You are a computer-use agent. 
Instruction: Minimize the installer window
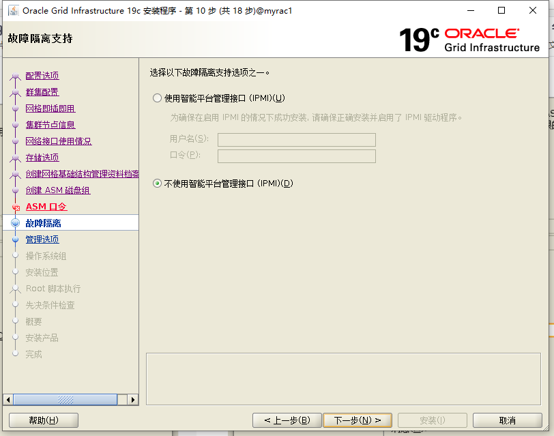coord(471,11)
